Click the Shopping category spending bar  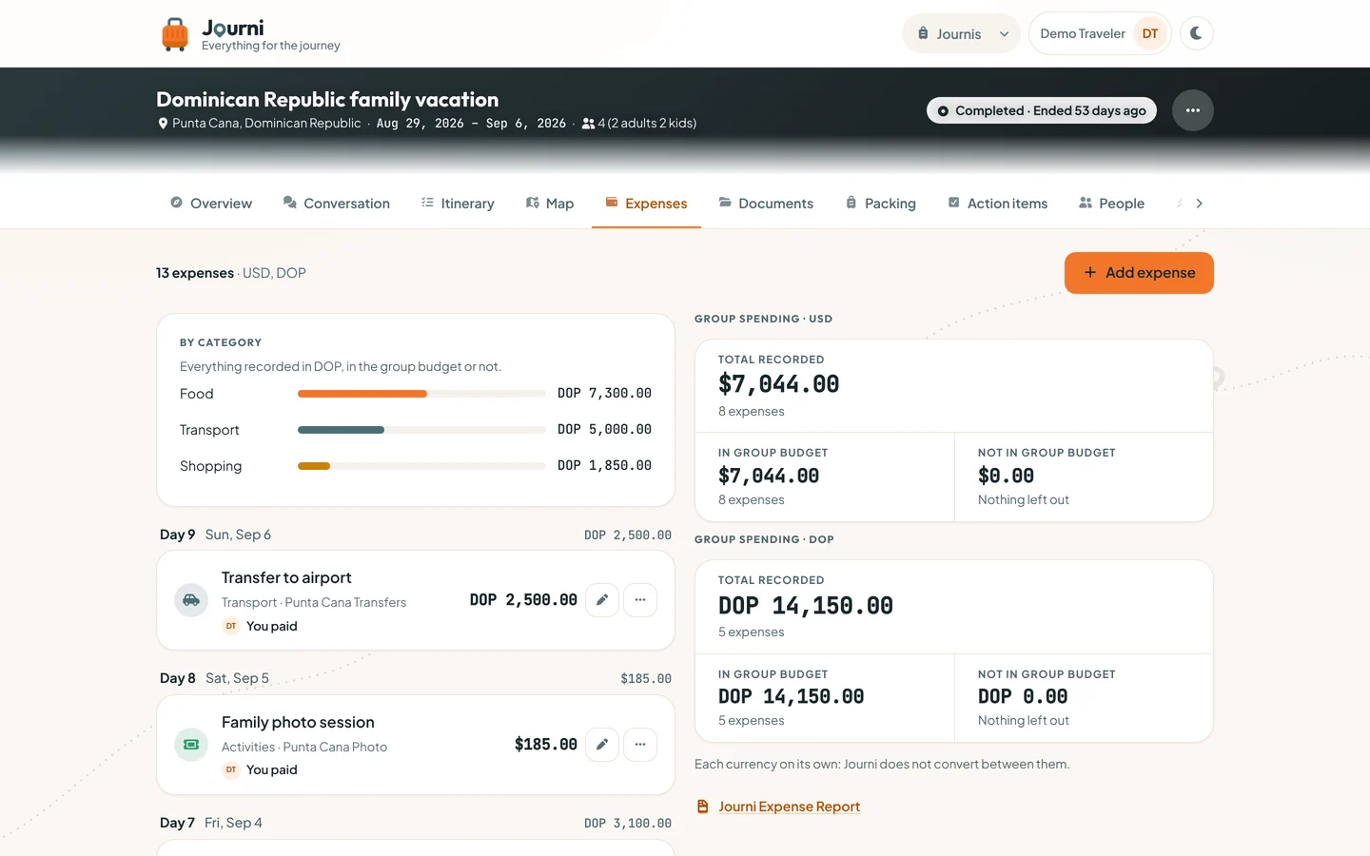click(421, 466)
